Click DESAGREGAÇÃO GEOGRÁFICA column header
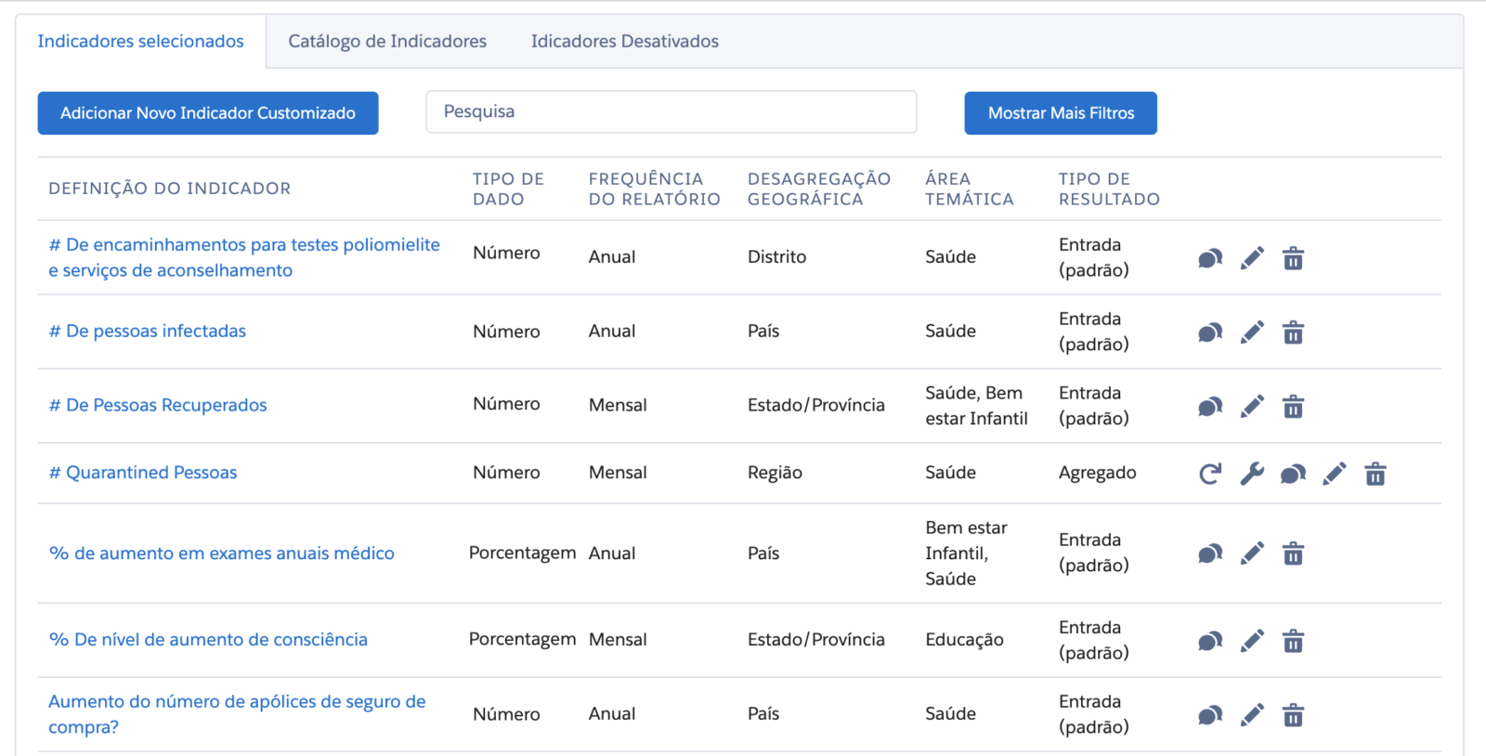This screenshot has width=1486, height=756. 819,189
